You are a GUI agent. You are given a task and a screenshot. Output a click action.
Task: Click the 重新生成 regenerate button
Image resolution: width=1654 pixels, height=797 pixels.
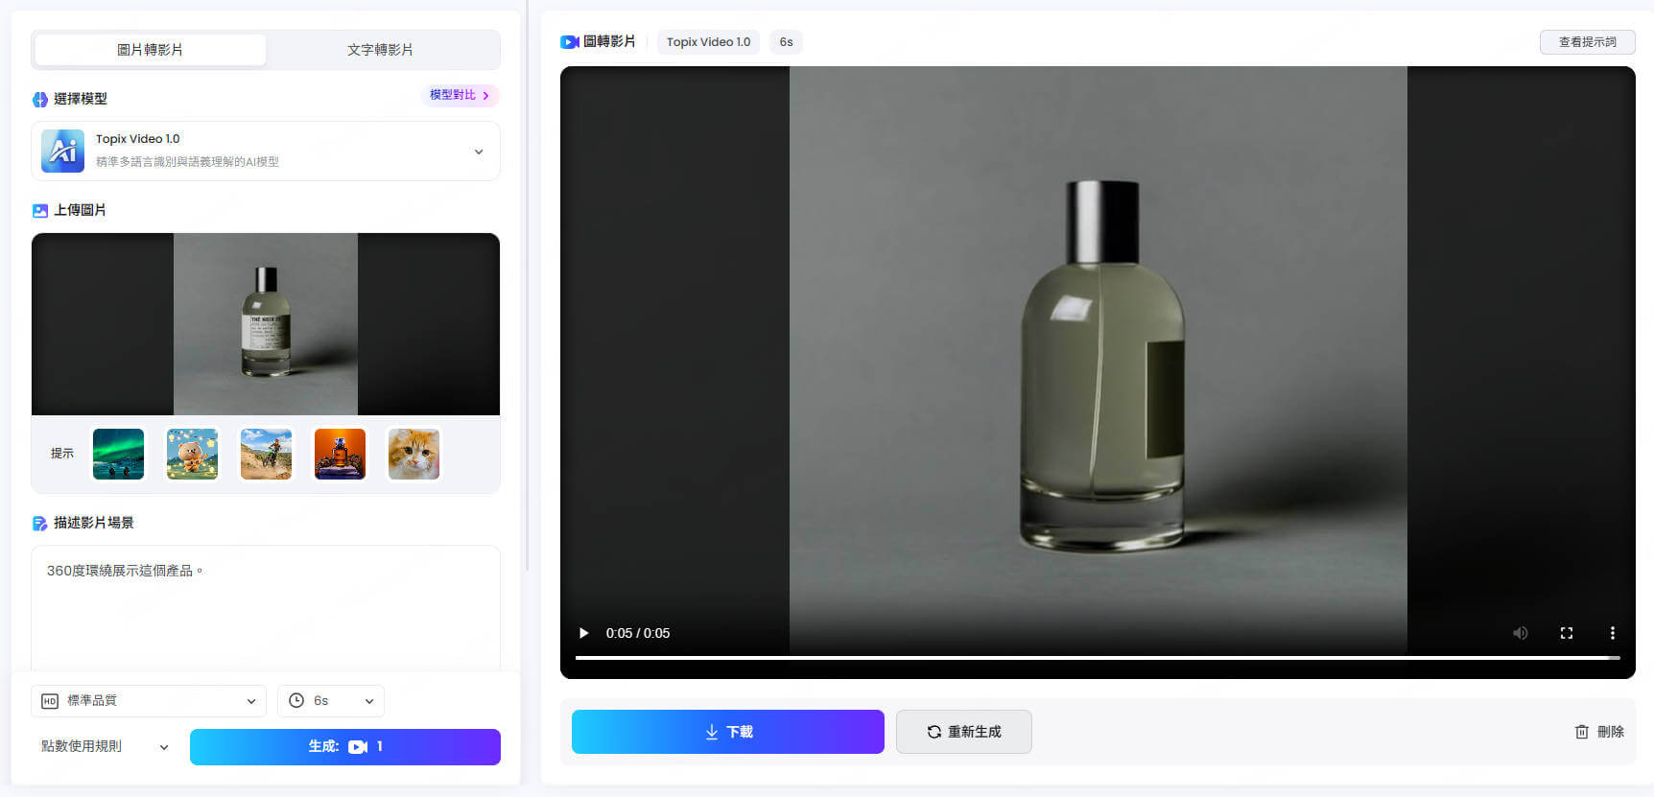click(x=963, y=732)
